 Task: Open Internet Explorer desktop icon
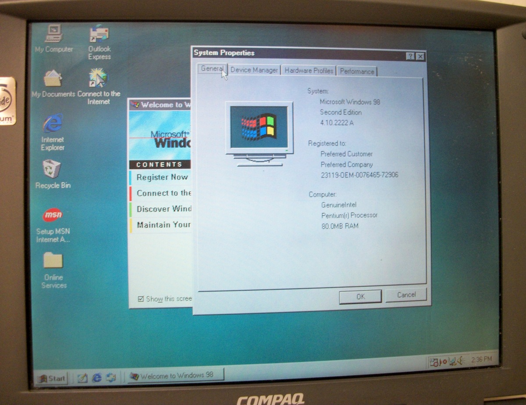[53, 124]
